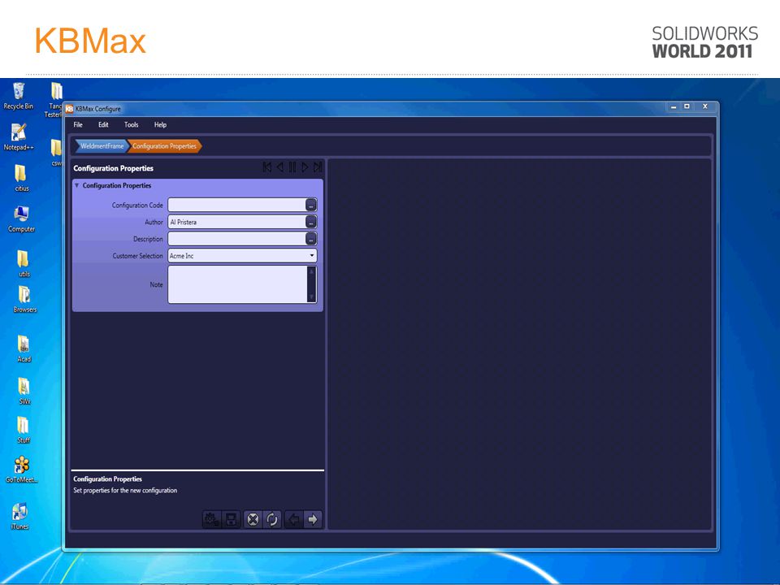Open the Stuff desktop folder
The width and height of the screenshot is (780, 585).
(x=24, y=431)
